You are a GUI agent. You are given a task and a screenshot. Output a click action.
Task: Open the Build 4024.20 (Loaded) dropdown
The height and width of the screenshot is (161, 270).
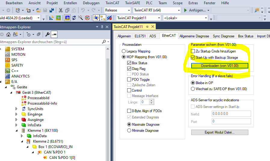point(38,18)
